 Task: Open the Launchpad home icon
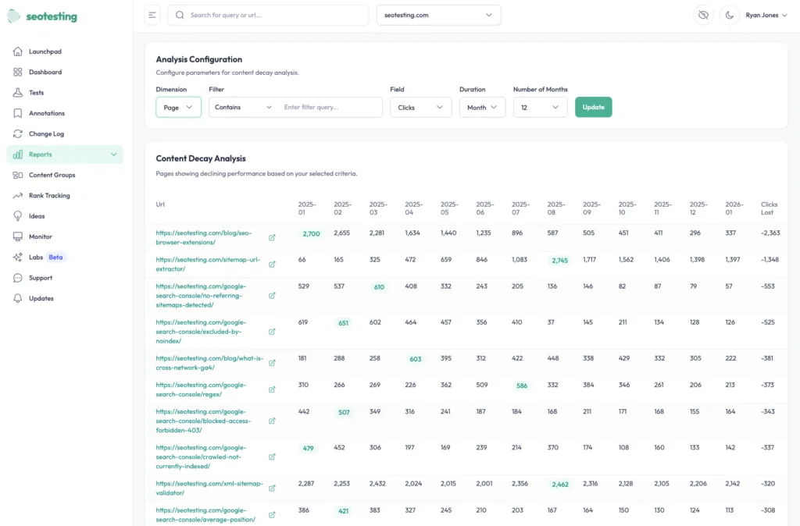click(x=17, y=52)
